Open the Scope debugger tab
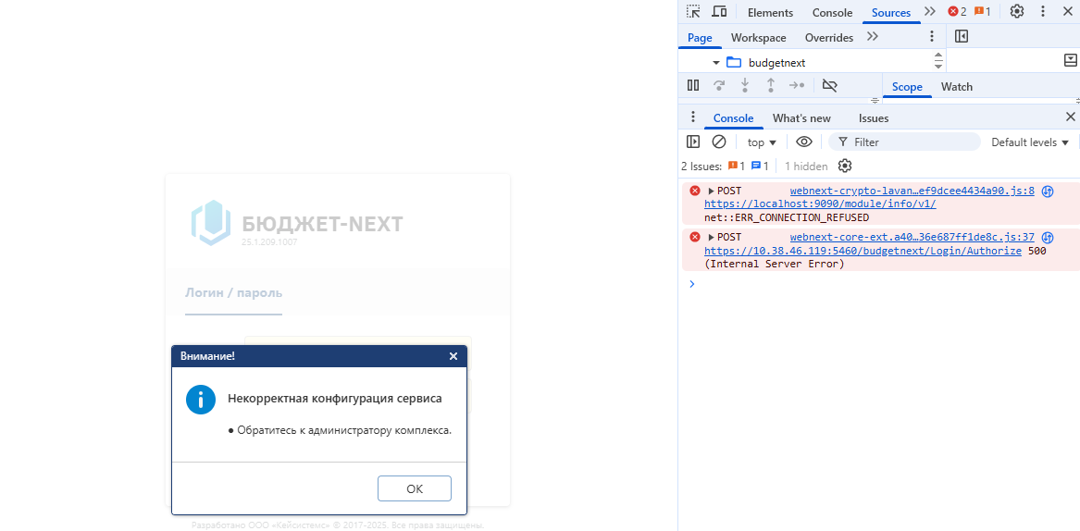Image resolution: width=1080 pixels, height=531 pixels. (907, 87)
